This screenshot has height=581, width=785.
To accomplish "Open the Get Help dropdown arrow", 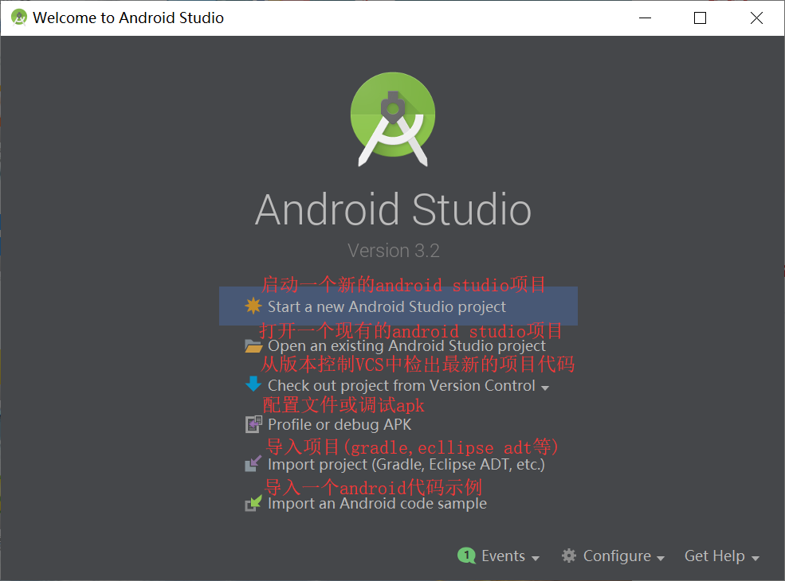I will 756,558.
